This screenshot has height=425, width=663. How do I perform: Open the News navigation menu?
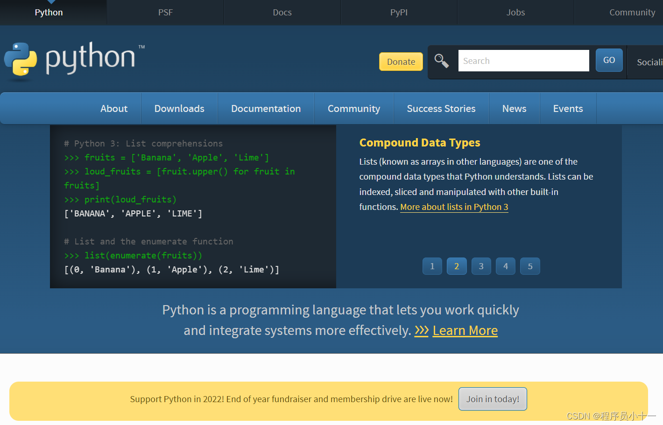(515, 109)
